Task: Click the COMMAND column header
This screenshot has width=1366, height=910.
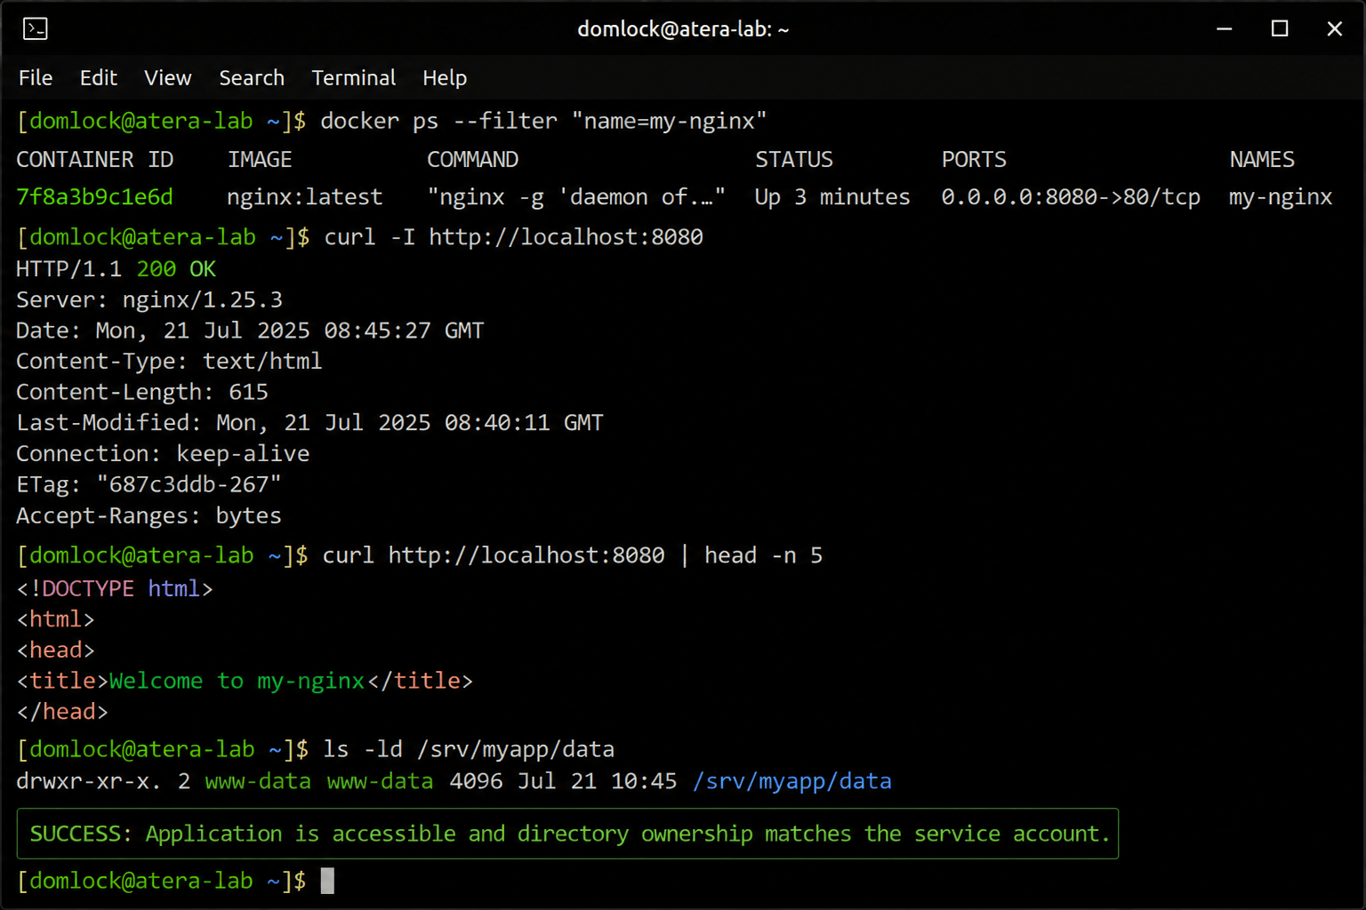Action: coord(472,160)
